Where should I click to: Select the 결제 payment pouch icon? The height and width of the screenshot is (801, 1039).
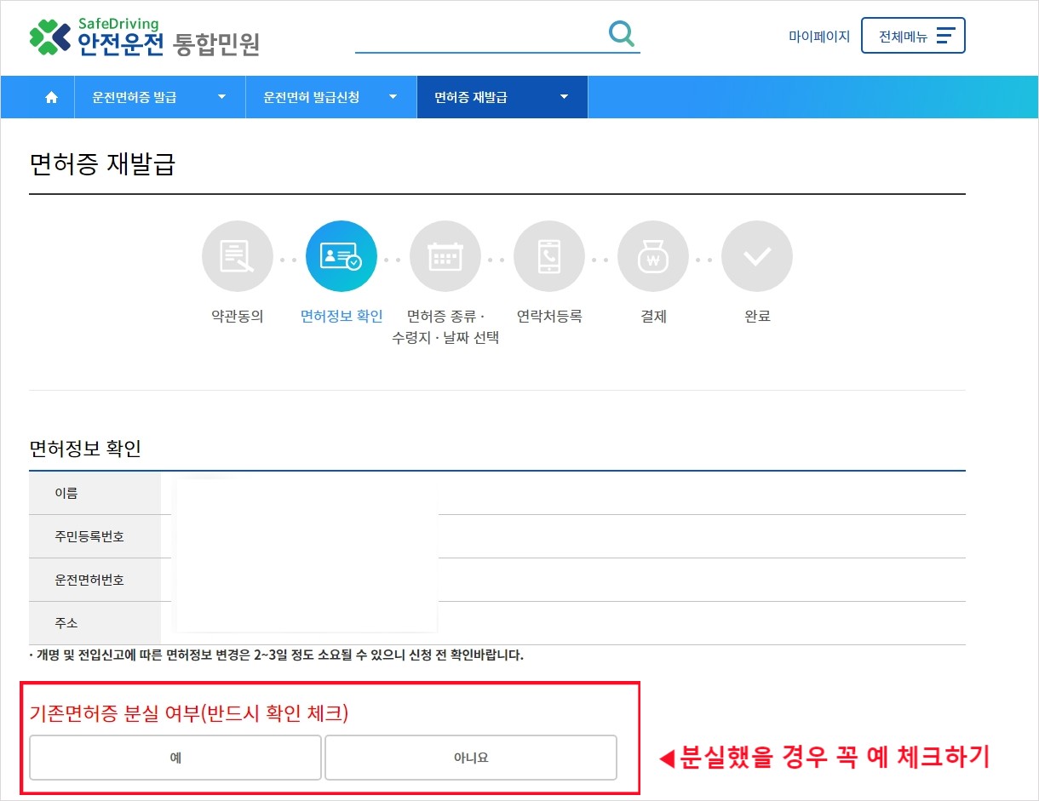pos(652,255)
